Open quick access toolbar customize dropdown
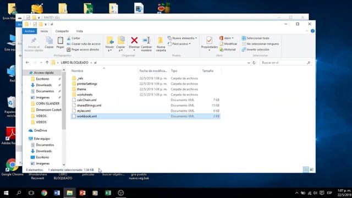 [46, 24]
